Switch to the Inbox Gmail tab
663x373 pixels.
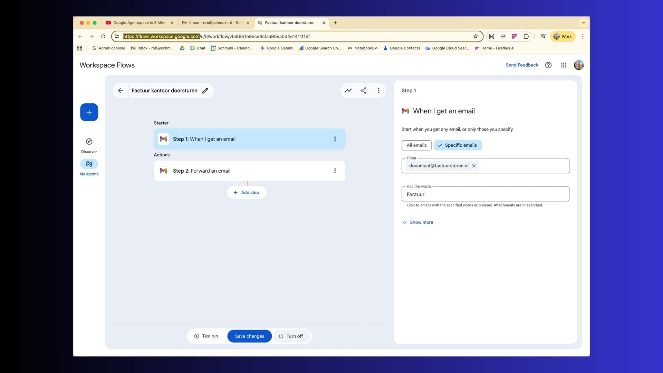tap(214, 23)
